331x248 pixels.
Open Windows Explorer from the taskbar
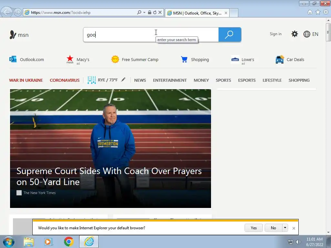point(29,242)
